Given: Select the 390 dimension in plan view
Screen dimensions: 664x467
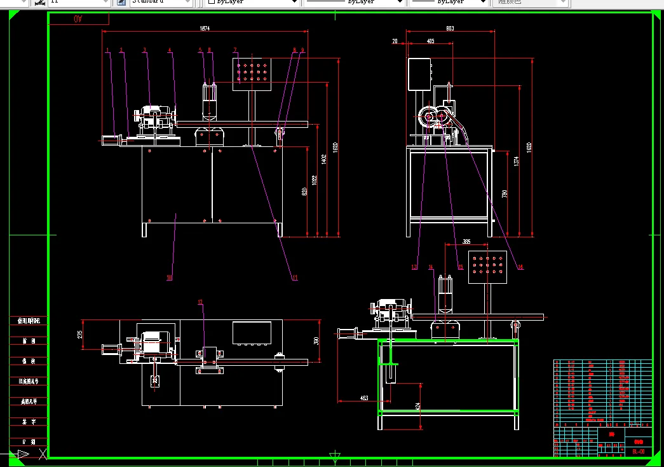Looking at the screenshot, I should tap(316, 340).
